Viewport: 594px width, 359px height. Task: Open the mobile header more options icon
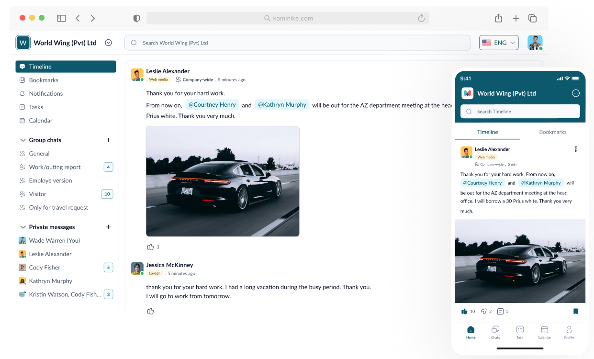tap(576, 93)
